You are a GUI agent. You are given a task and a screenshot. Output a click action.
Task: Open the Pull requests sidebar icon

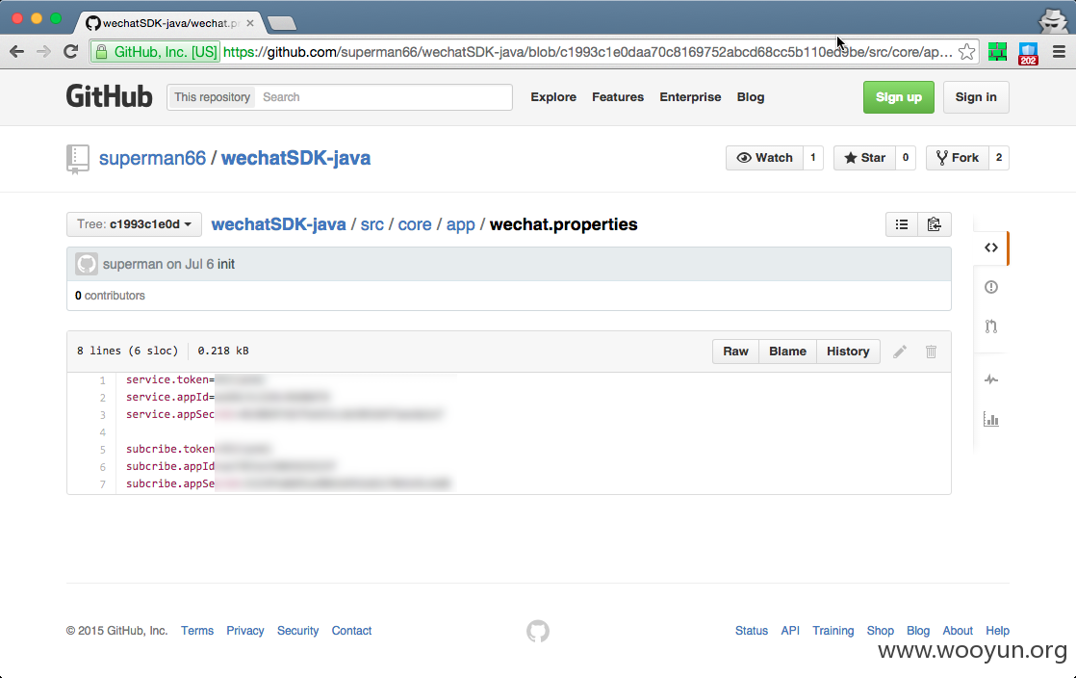(991, 326)
